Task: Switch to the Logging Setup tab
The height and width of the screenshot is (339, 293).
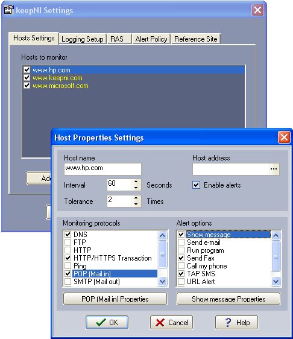Action: point(83,39)
